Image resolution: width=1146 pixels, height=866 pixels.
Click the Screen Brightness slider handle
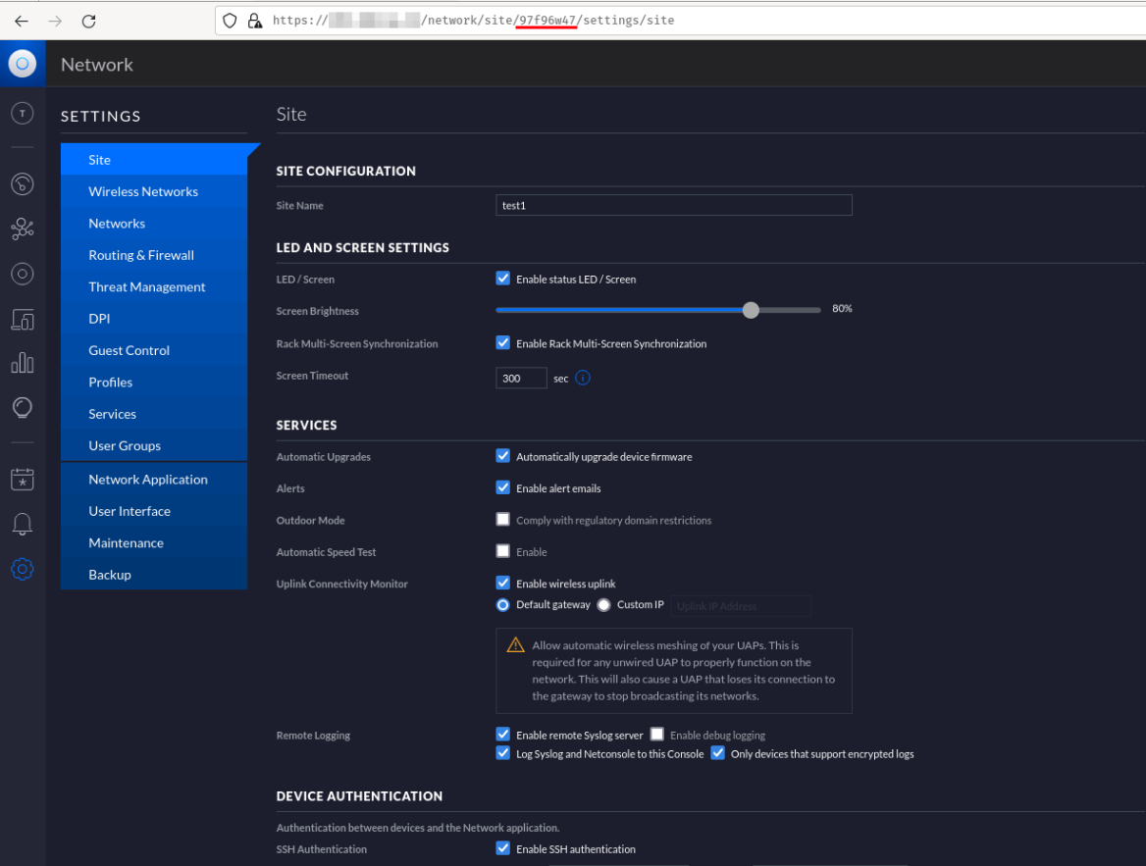click(751, 310)
